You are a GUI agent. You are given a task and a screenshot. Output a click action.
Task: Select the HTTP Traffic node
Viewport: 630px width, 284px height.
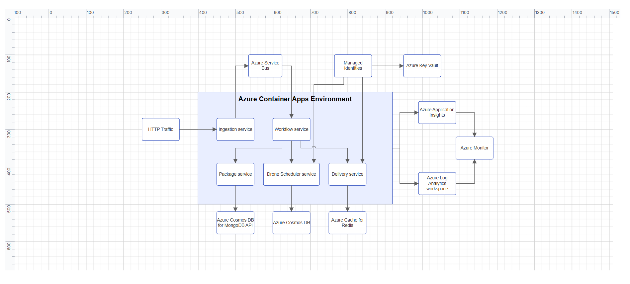pyautogui.click(x=161, y=129)
